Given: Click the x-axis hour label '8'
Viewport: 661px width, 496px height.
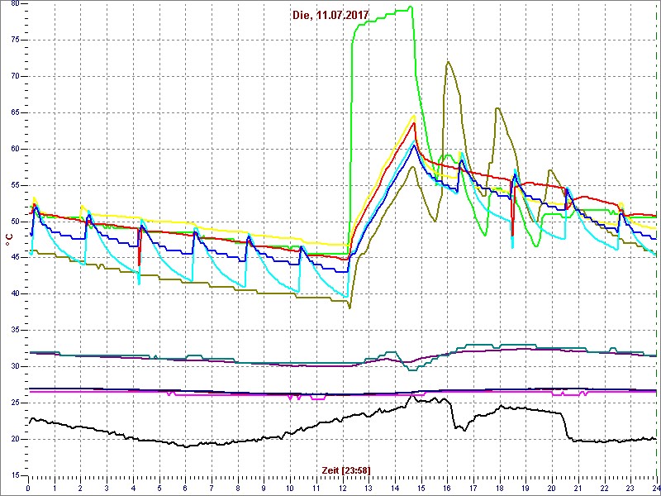Looking at the screenshot, I should tap(238, 488).
